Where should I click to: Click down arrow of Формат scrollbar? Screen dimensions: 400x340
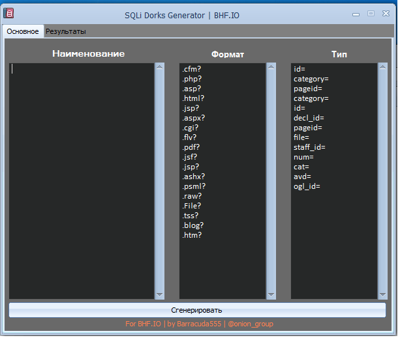coord(271,295)
